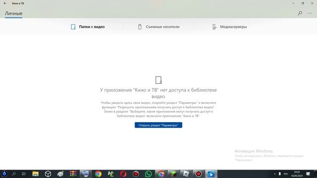The height and width of the screenshot is (178, 317).
Task: Open the three-dots more options menu
Action: [310, 13]
